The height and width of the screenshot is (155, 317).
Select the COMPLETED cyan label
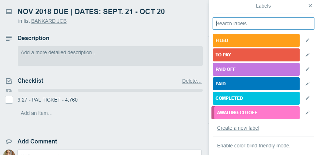[x=256, y=98]
